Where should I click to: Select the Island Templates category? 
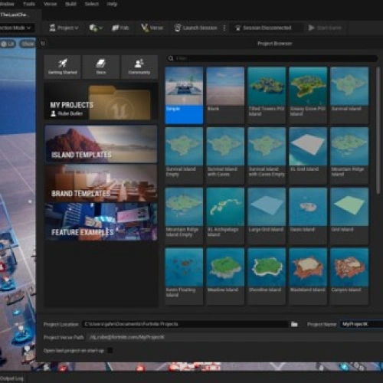pyautogui.click(x=101, y=144)
